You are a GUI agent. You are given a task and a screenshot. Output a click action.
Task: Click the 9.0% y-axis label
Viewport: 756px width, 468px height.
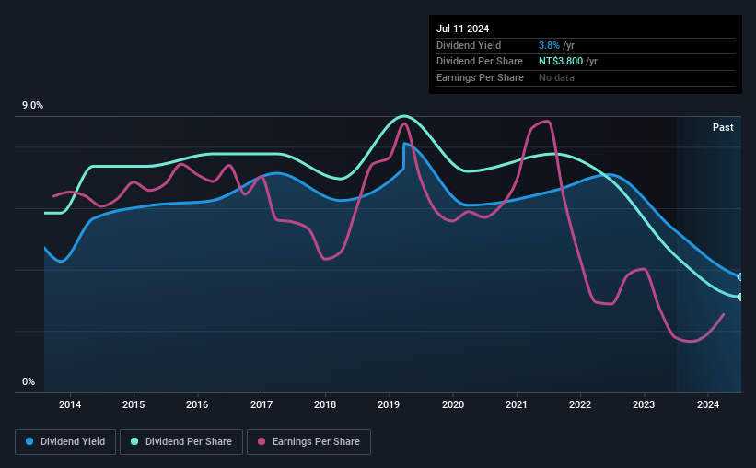tap(32, 106)
